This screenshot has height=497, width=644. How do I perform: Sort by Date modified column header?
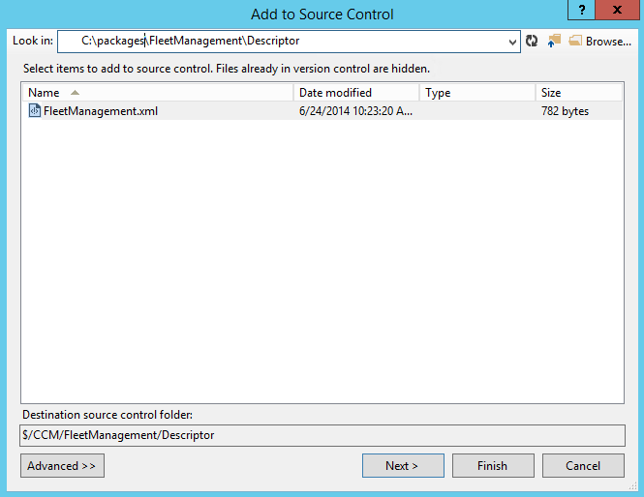tap(335, 93)
